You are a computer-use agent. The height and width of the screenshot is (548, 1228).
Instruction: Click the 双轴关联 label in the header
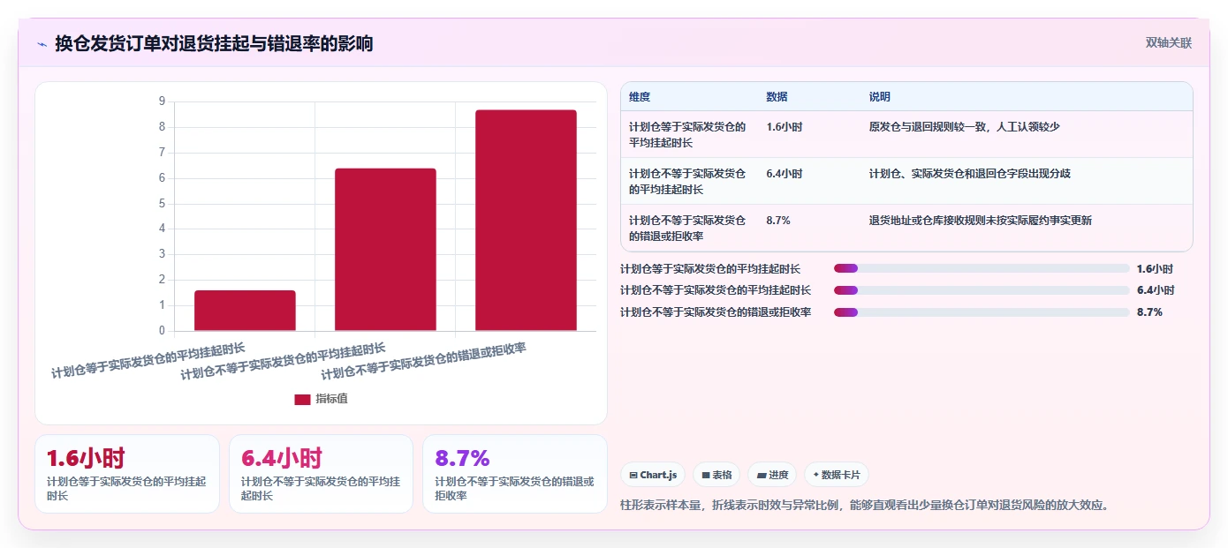(1168, 42)
